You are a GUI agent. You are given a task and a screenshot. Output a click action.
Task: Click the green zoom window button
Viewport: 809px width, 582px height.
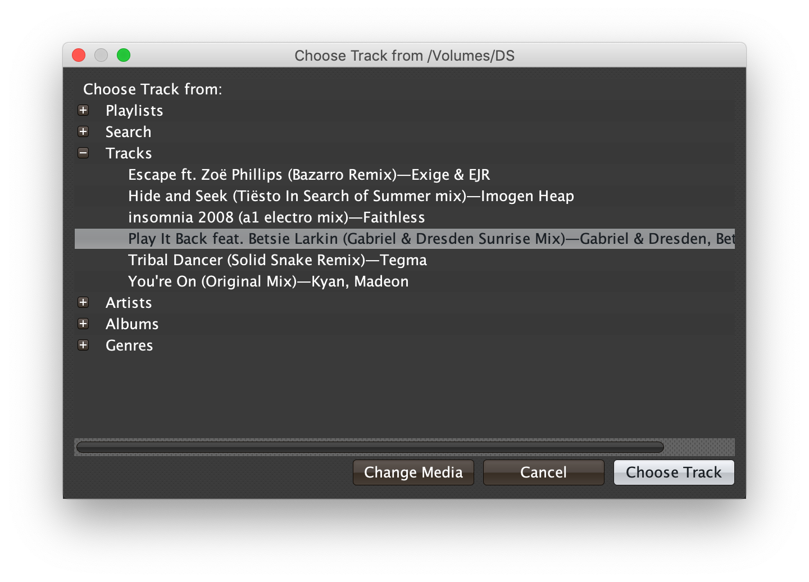point(124,55)
